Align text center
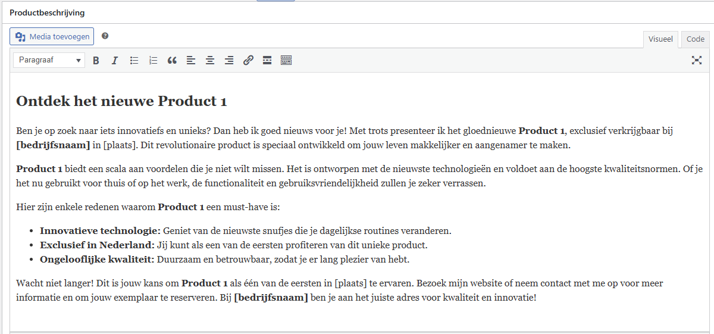This screenshot has width=714, height=334. click(x=210, y=60)
